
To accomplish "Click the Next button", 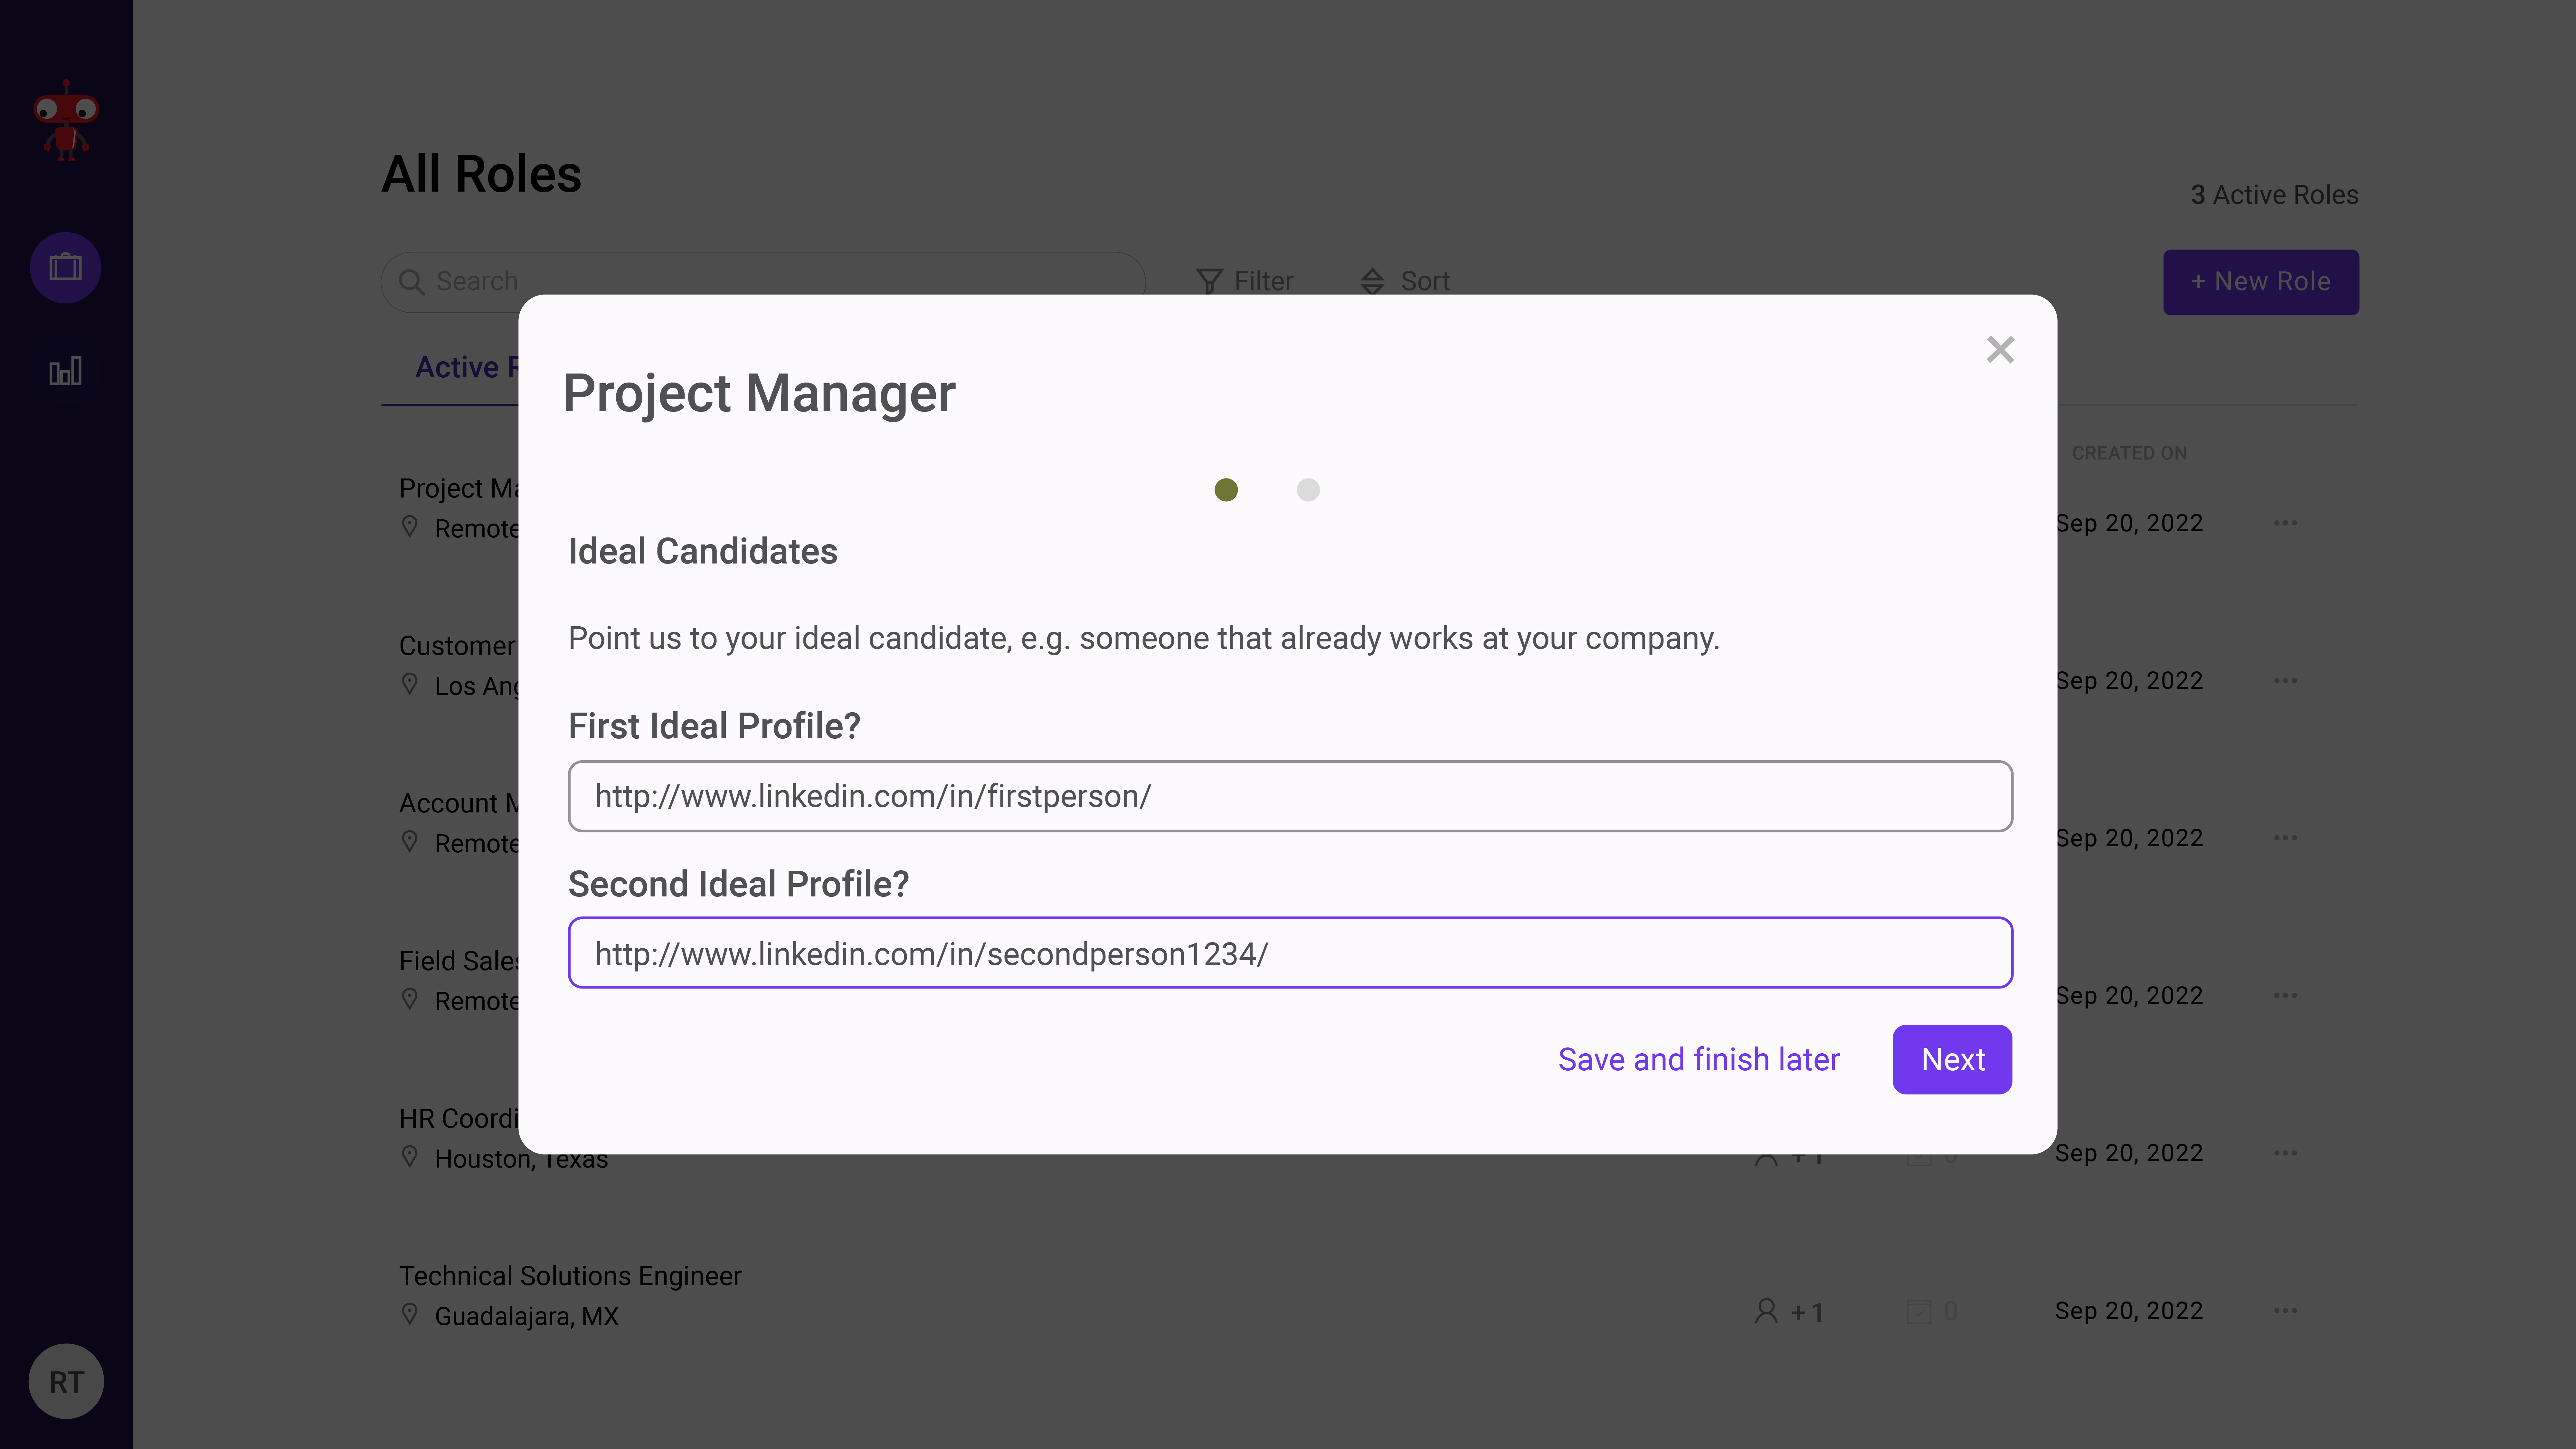I will pos(1952,1060).
